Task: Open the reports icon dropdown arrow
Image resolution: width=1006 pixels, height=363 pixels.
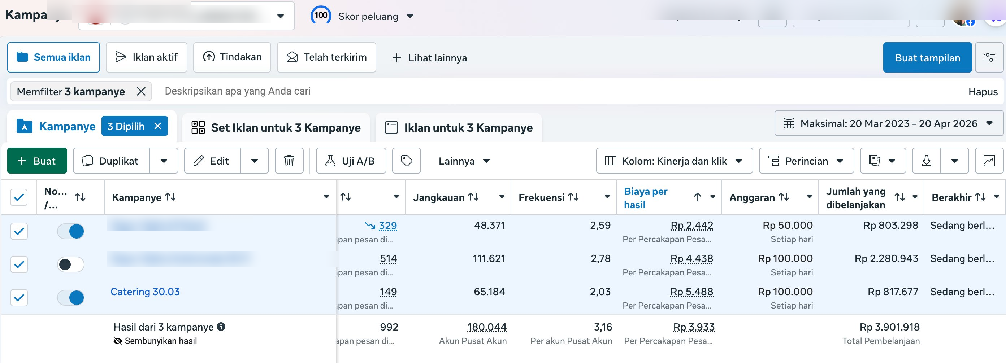Action: (892, 161)
